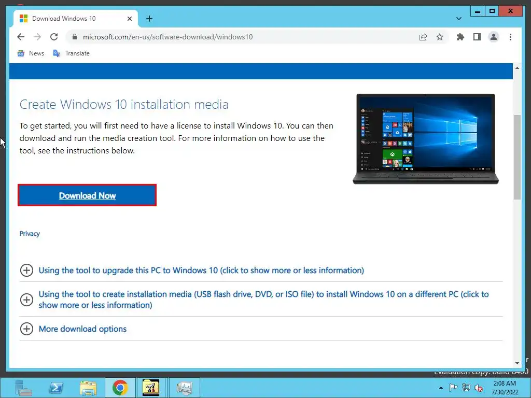The height and width of the screenshot is (398, 531).
Task: Click the Download Now button
Action: point(87,195)
